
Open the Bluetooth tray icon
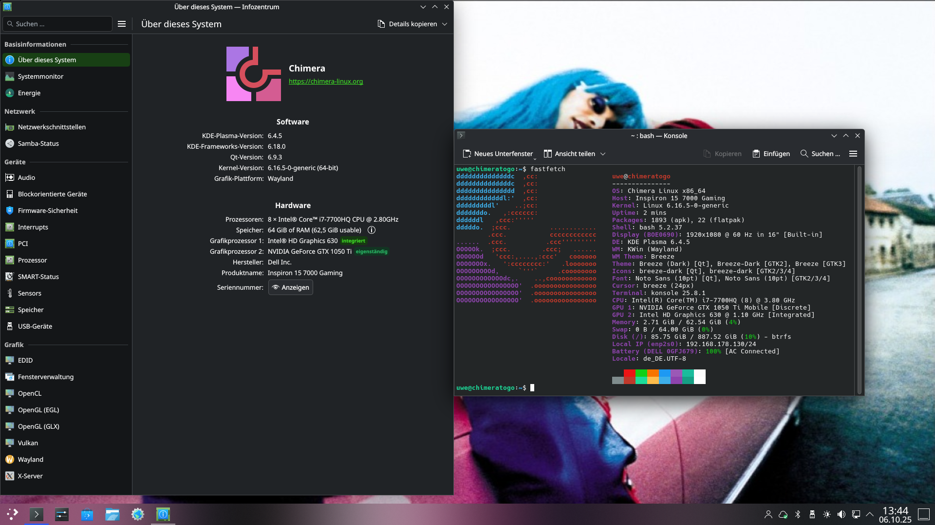(x=798, y=514)
